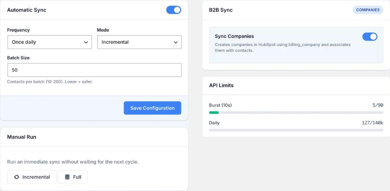Click the Frequency dropdown chevron arrow

(86, 43)
